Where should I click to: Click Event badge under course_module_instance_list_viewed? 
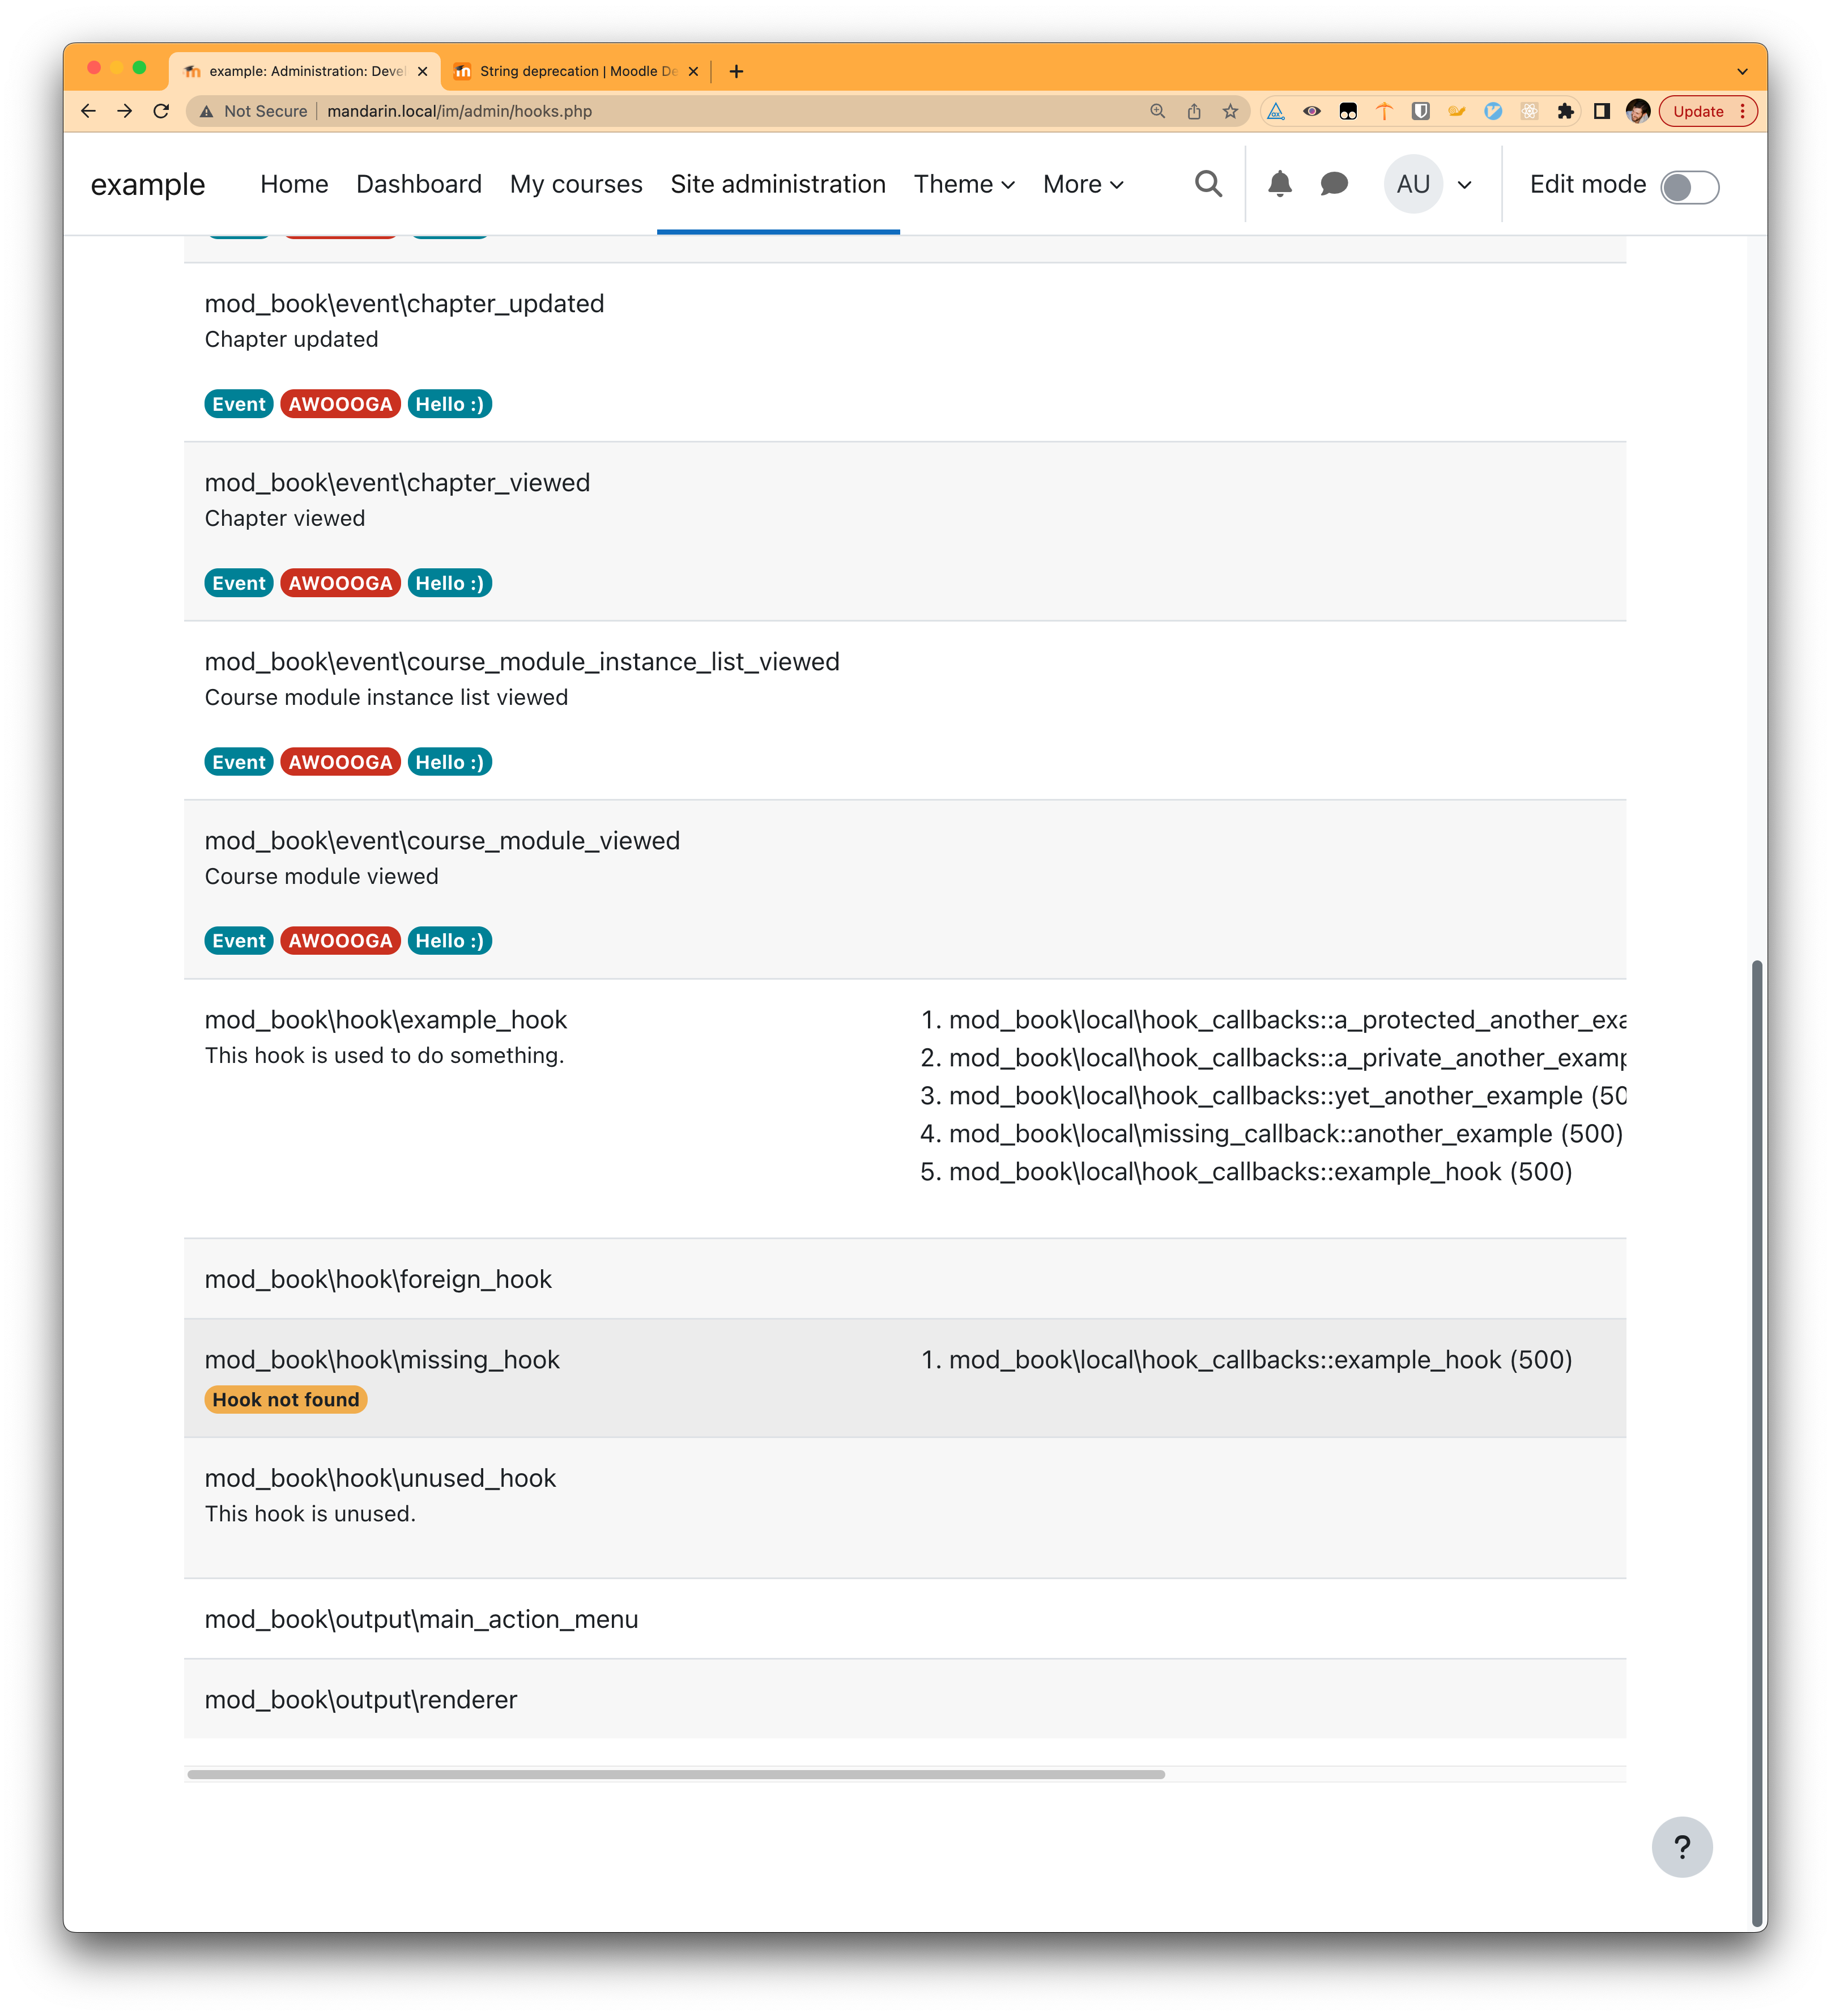pyautogui.click(x=239, y=762)
